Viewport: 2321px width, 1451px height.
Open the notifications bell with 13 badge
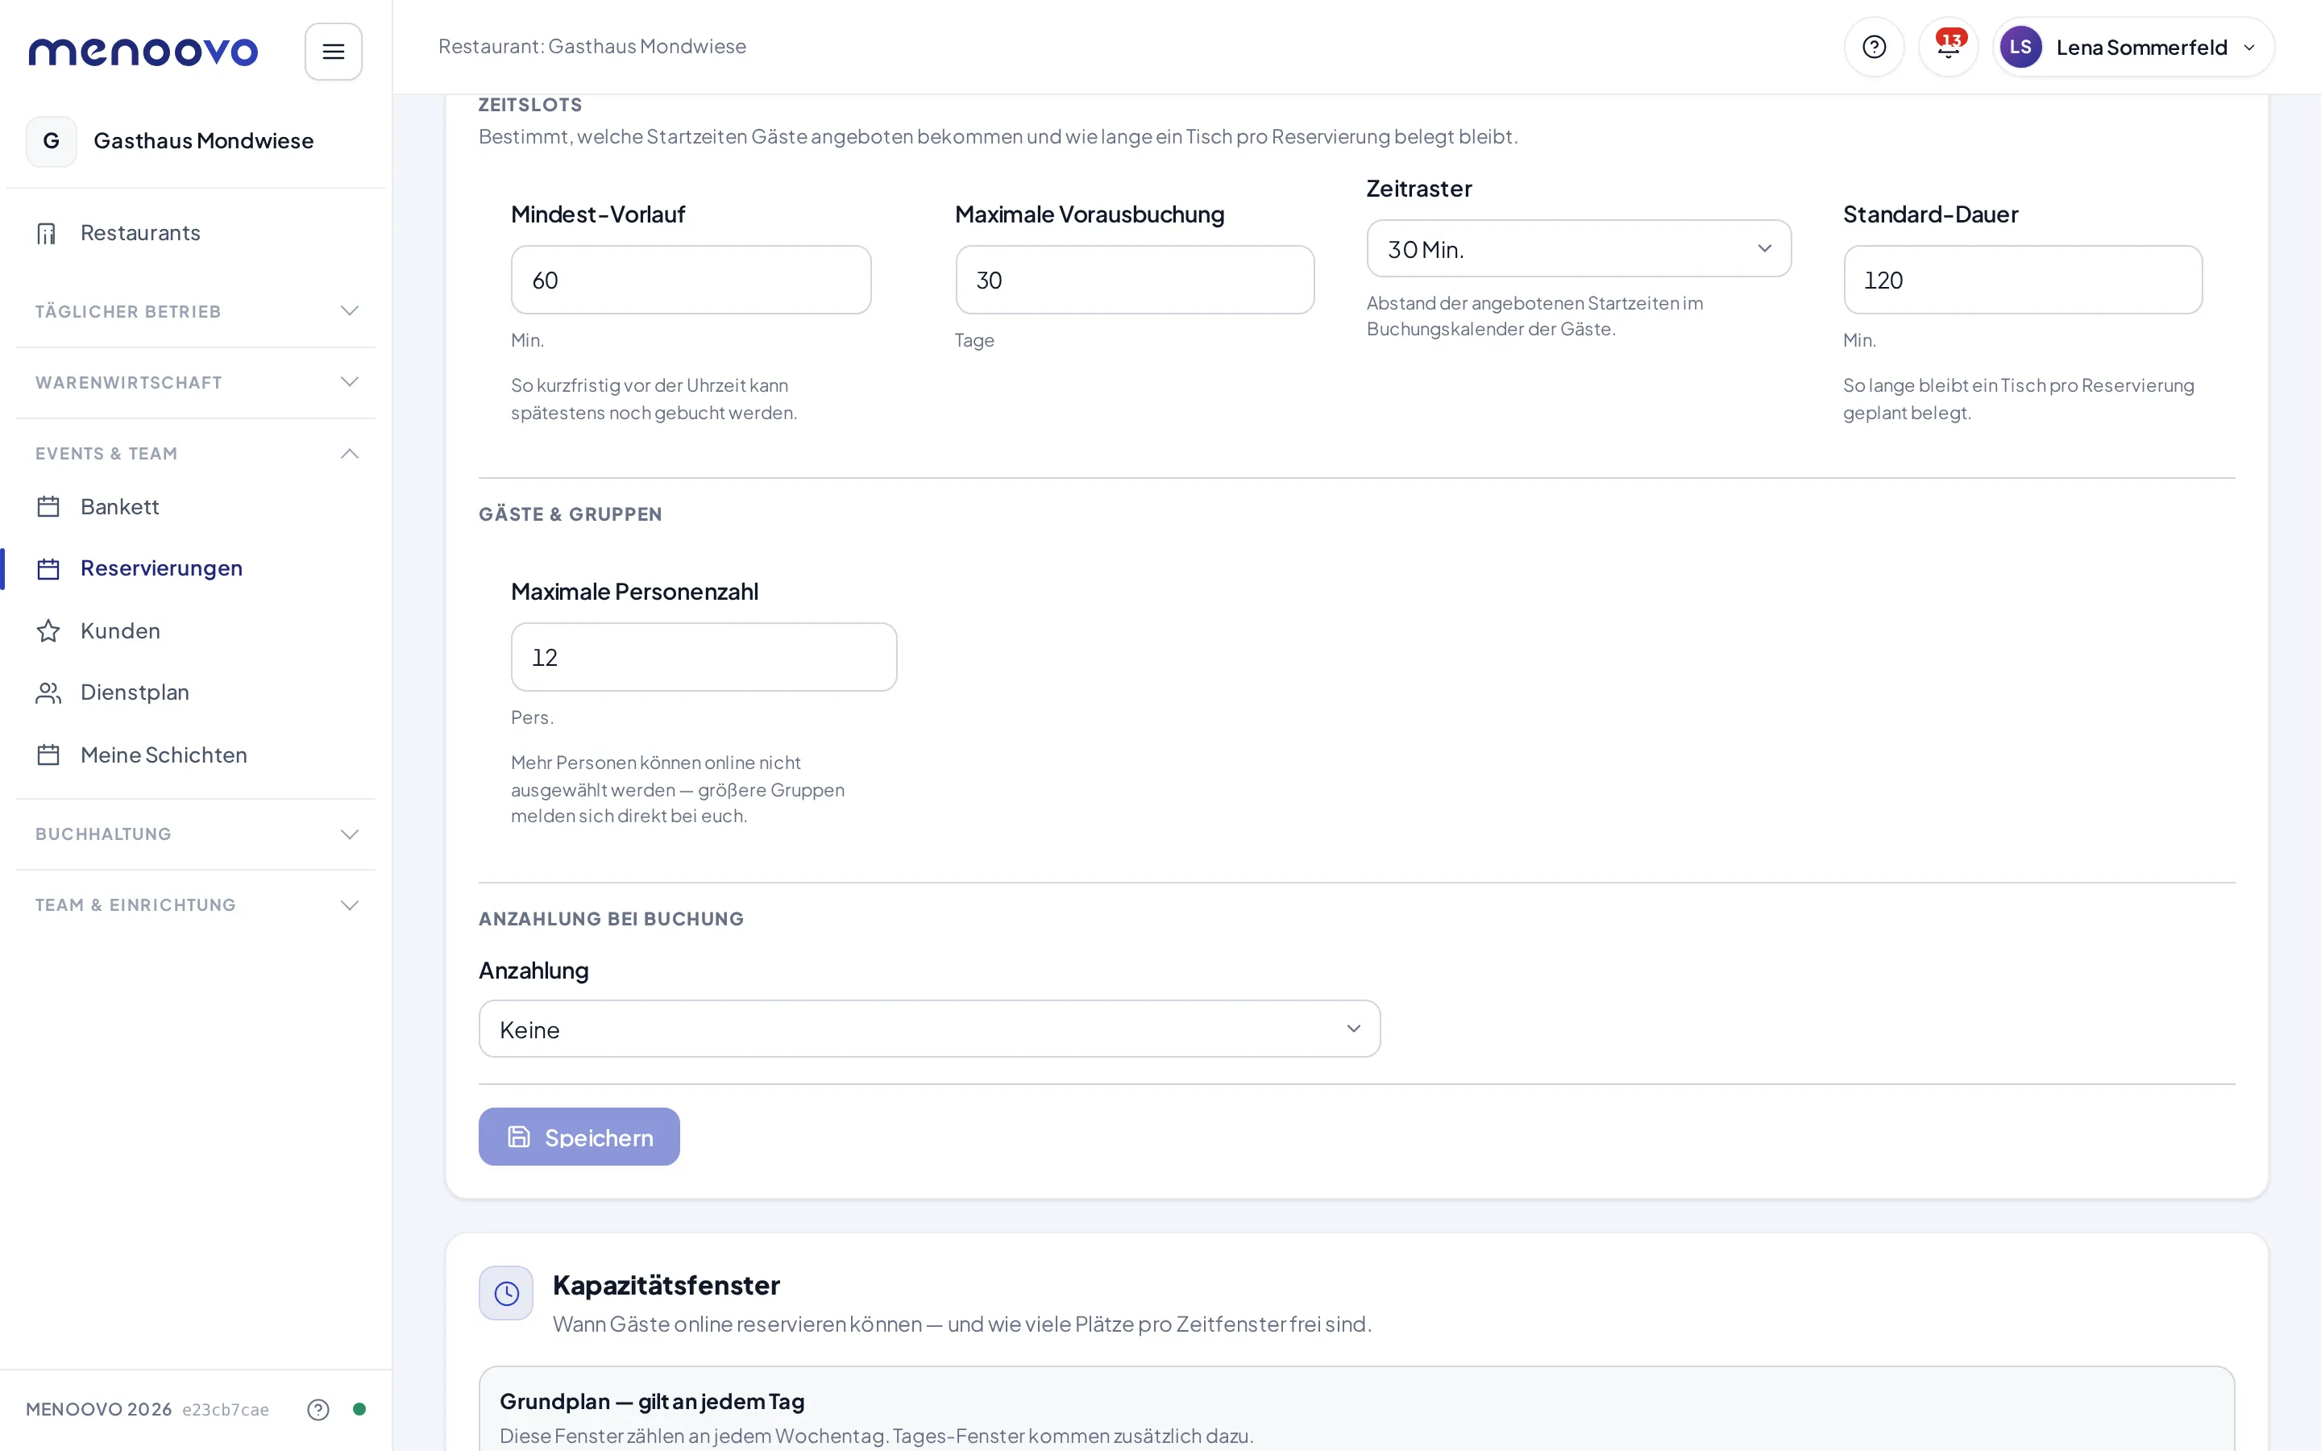pos(1948,47)
